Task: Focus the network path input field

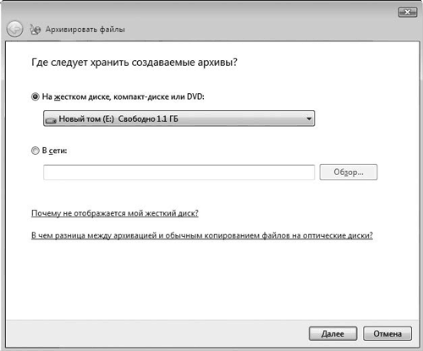Action: (179, 173)
